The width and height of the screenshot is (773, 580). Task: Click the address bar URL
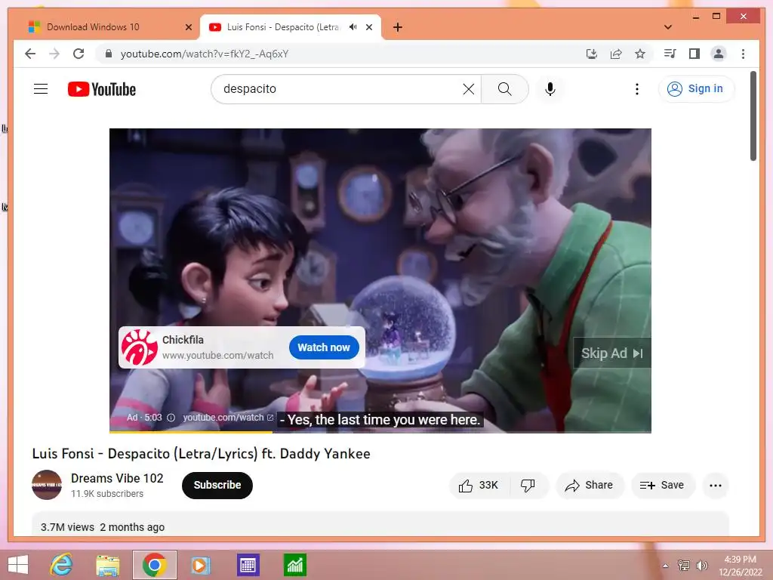(205, 54)
